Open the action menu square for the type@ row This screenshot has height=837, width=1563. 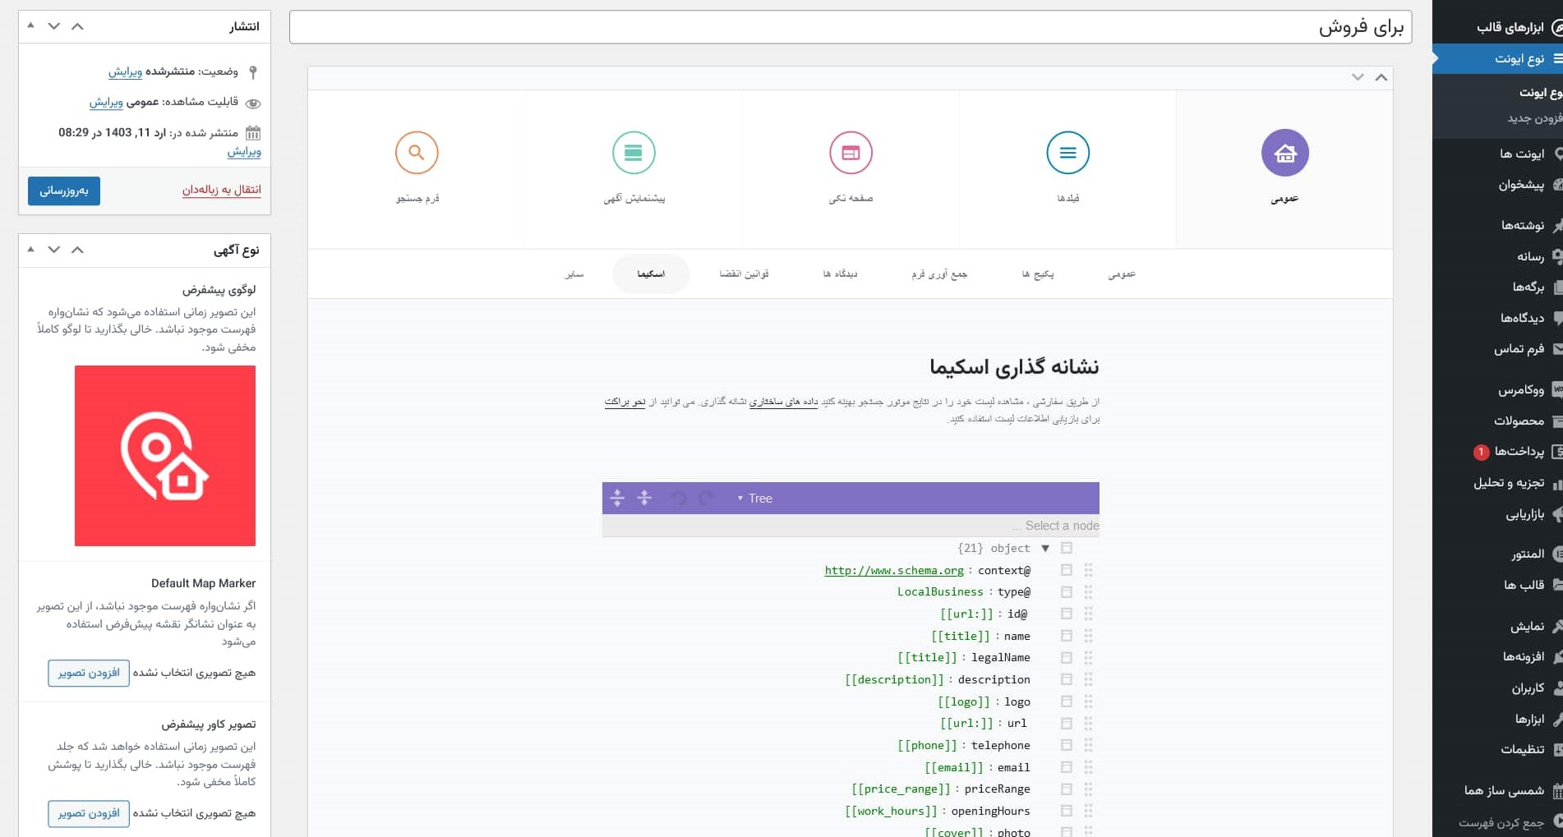point(1067,592)
